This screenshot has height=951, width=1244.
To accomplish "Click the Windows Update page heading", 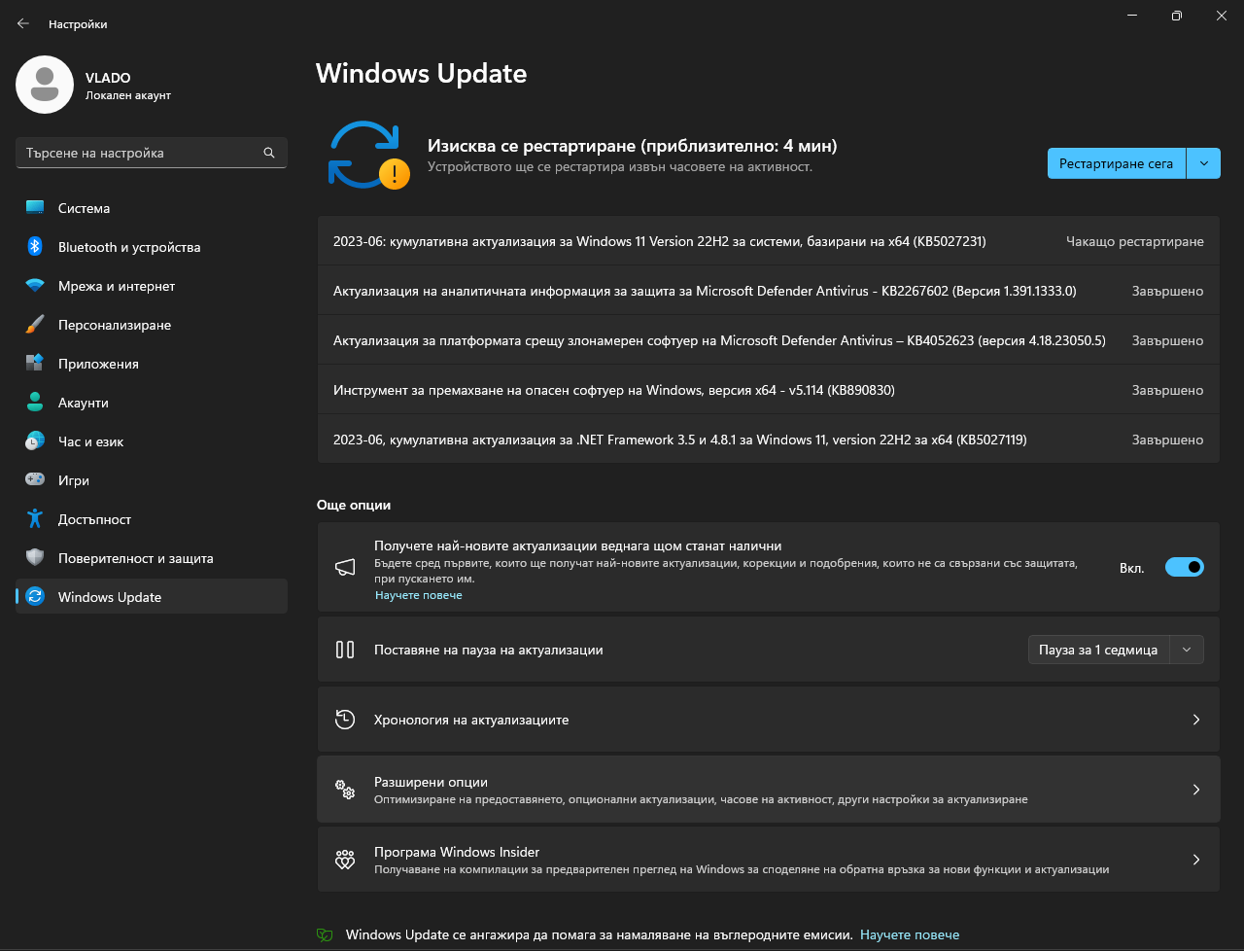I will pyautogui.click(x=422, y=74).
